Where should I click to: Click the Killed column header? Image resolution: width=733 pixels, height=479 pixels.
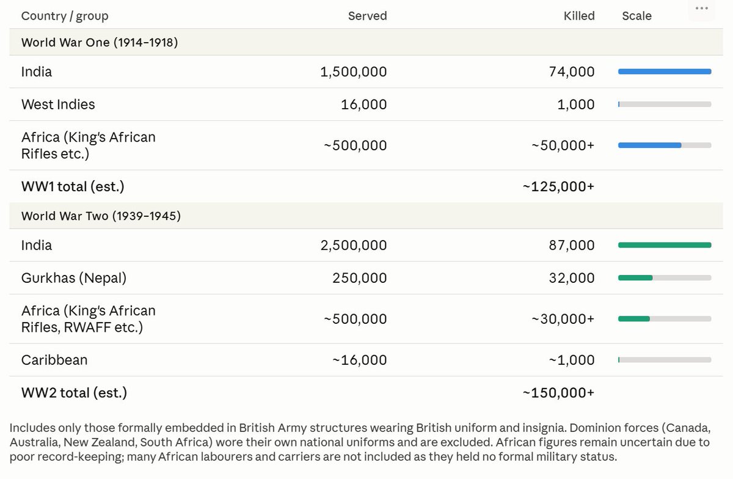579,16
